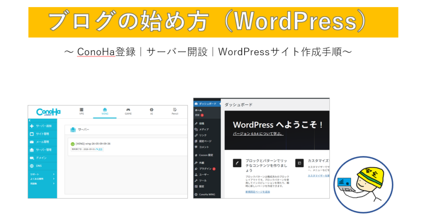The width and height of the screenshot is (426, 223).
Task: Open Cocoon 設定 in the WordPress sidebar
Action: click(207, 155)
